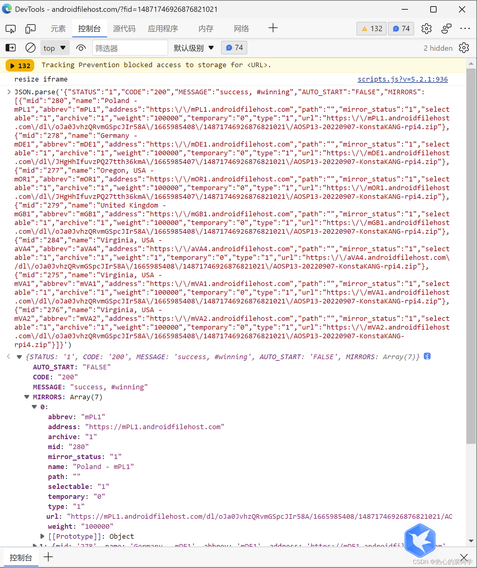Click the plus icon to add tool tab
The height and width of the screenshot is (568, 477).
point(273,28)
